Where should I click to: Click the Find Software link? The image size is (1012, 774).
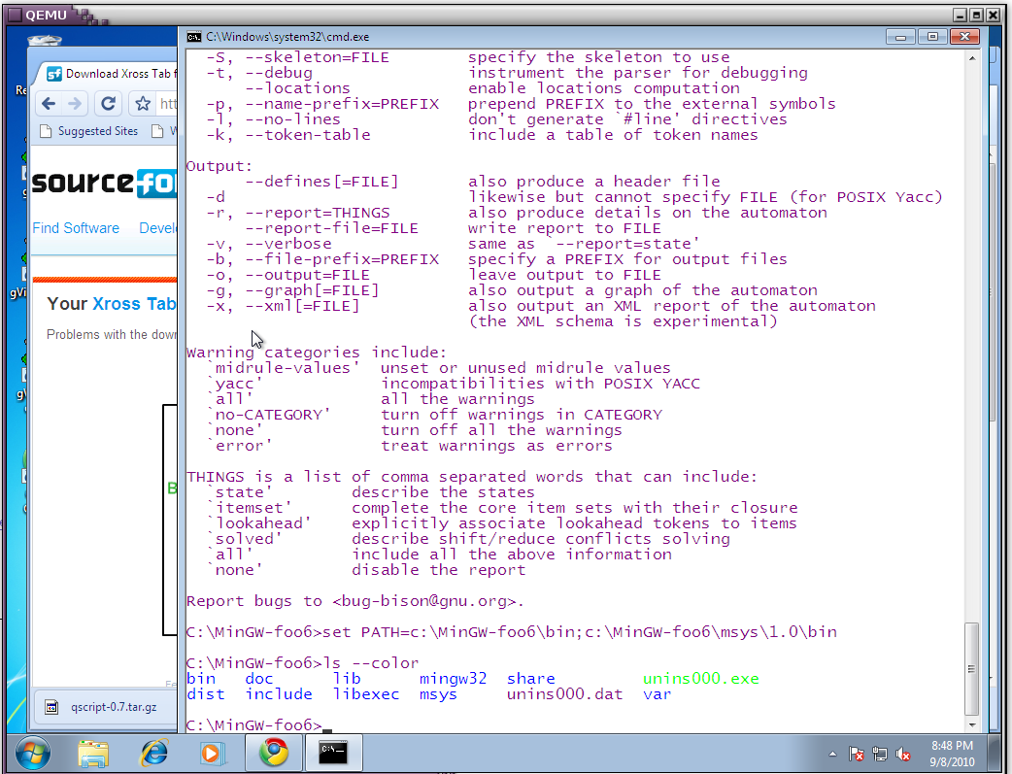click(x=76, y=228)
